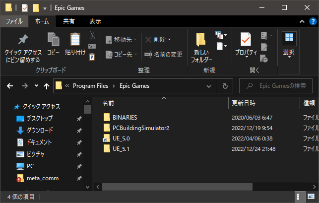
Task: Click Epic Games in the address bar
Action: (134, 86)
